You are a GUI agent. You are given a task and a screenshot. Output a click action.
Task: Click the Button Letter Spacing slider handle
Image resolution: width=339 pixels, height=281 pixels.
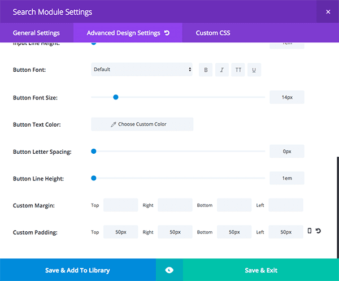point(94,151)
